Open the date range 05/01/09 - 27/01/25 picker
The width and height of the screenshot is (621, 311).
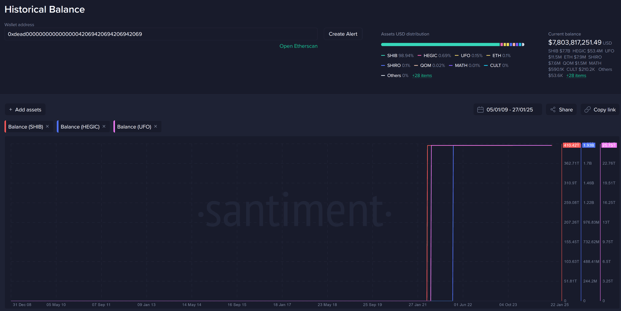pos(509,109)
